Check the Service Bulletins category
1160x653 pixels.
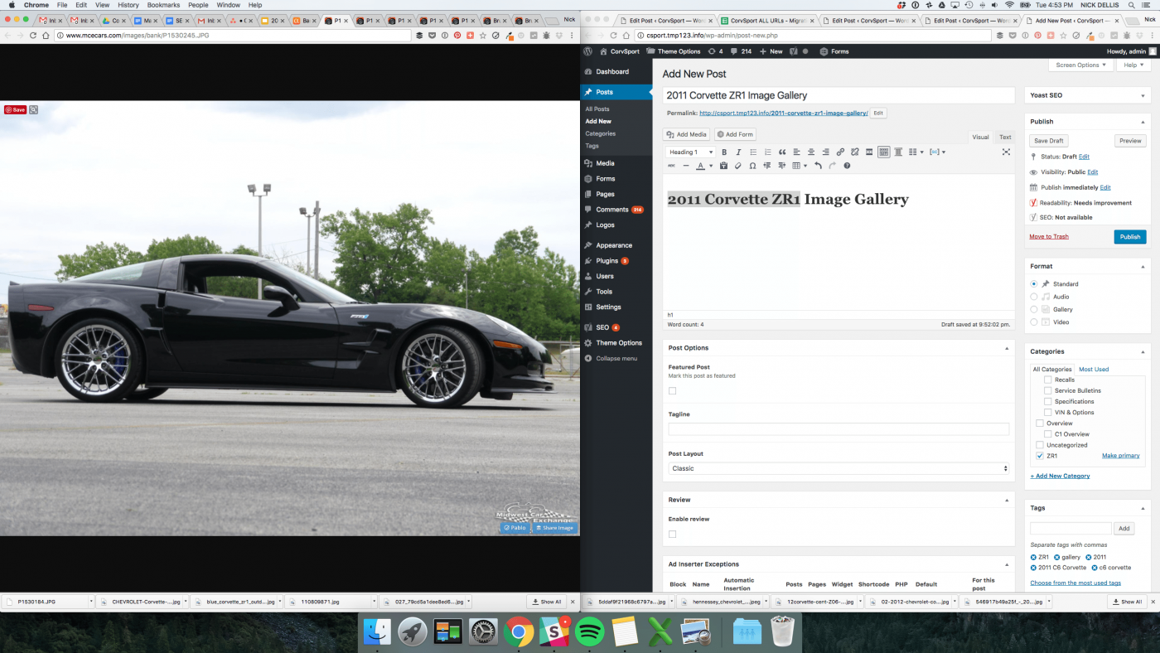[x=1047, y=390]
